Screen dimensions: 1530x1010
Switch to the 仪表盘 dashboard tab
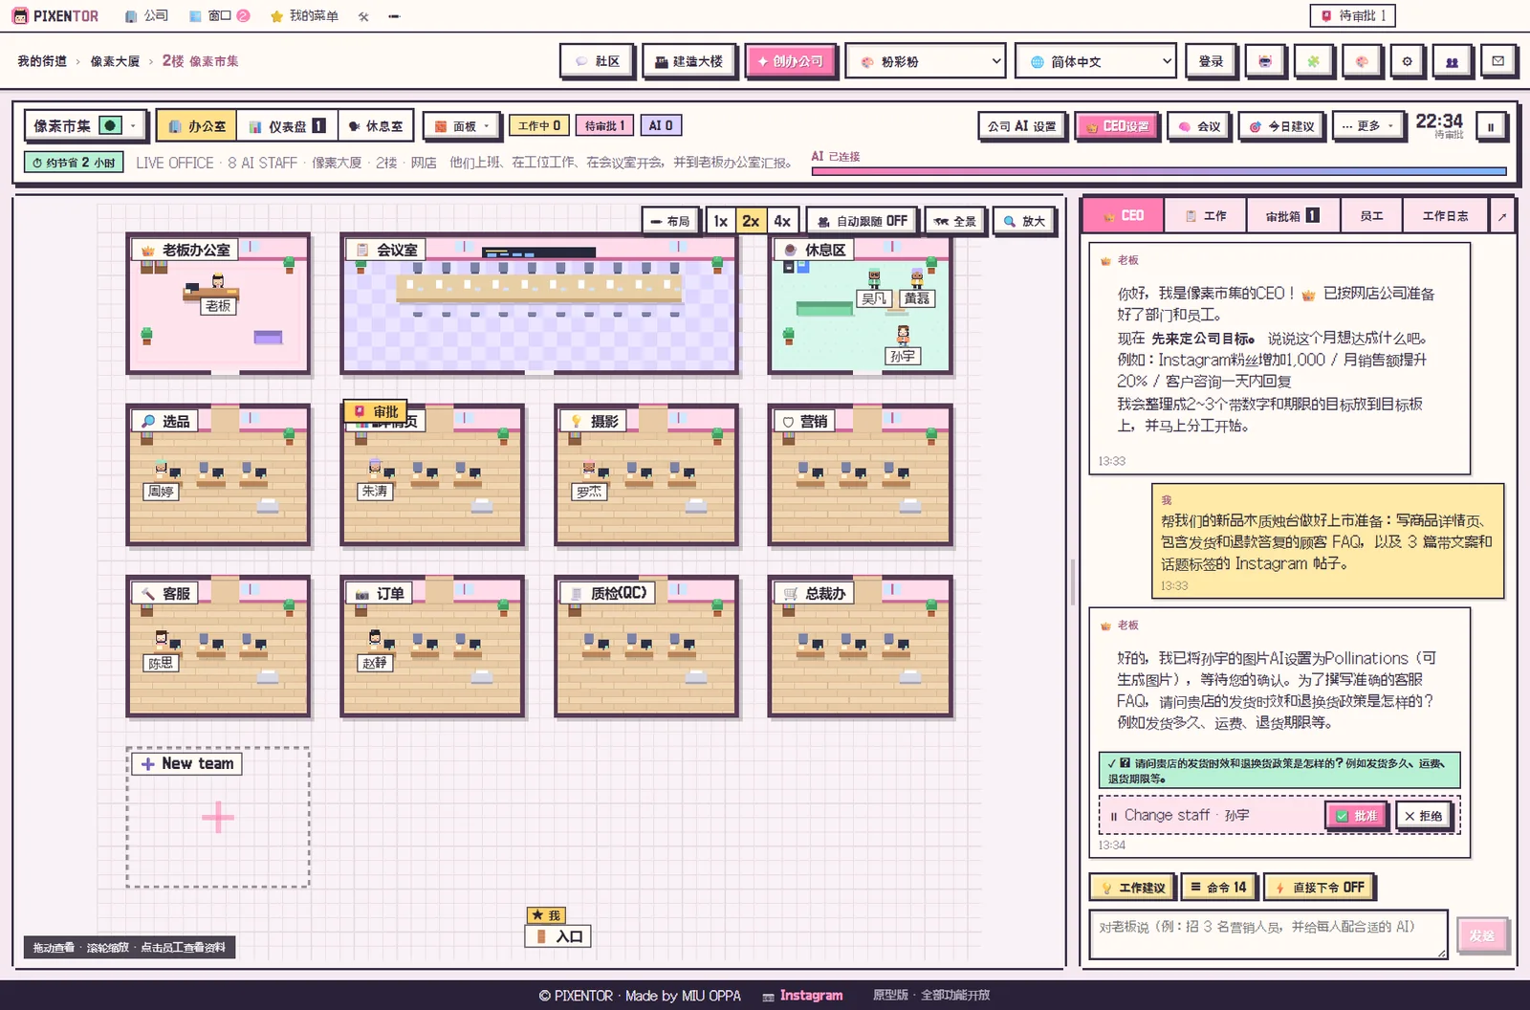point(287,126)
